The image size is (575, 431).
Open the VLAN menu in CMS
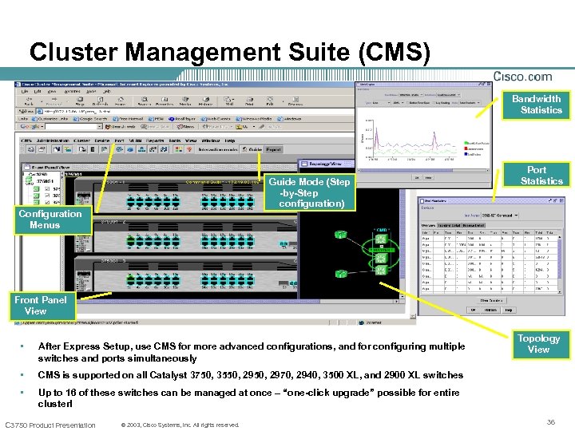coord(135,140)
